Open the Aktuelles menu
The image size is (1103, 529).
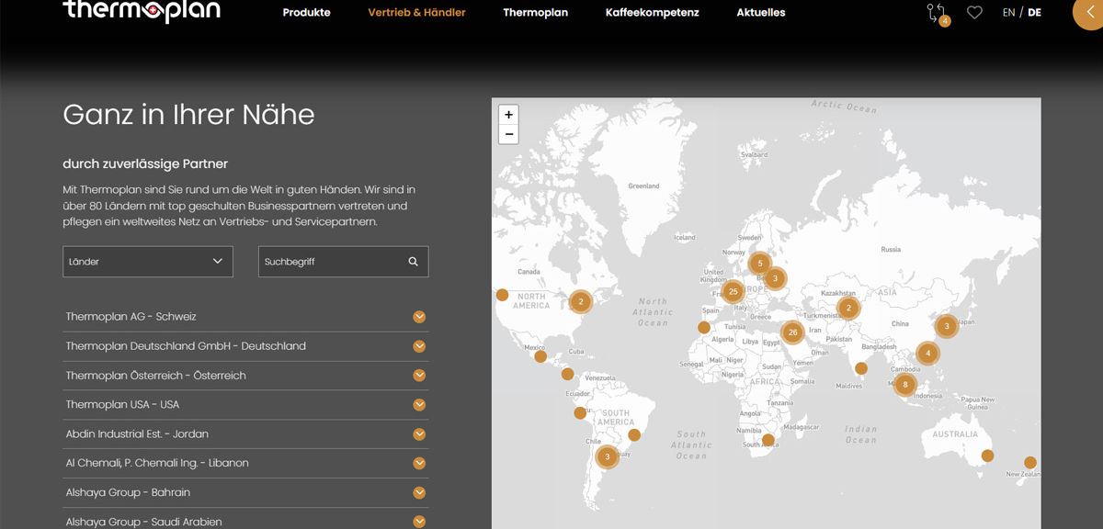[761, 13]
